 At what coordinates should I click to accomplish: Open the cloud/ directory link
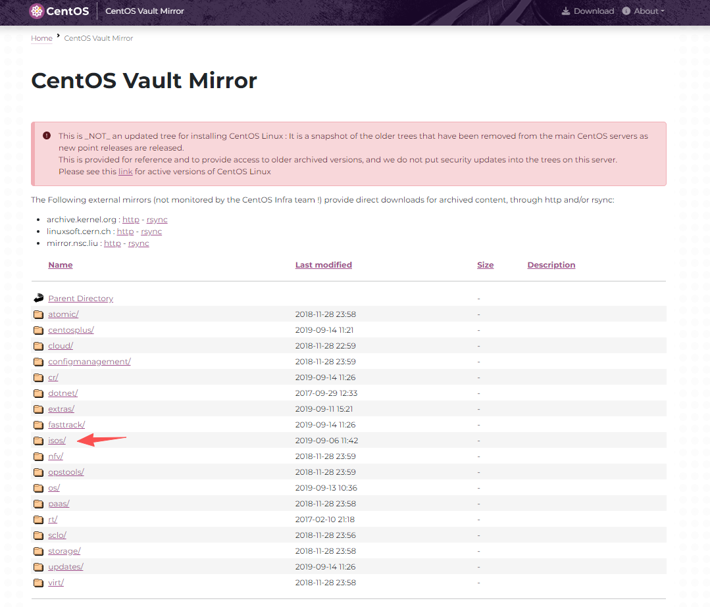coord(61,346)
